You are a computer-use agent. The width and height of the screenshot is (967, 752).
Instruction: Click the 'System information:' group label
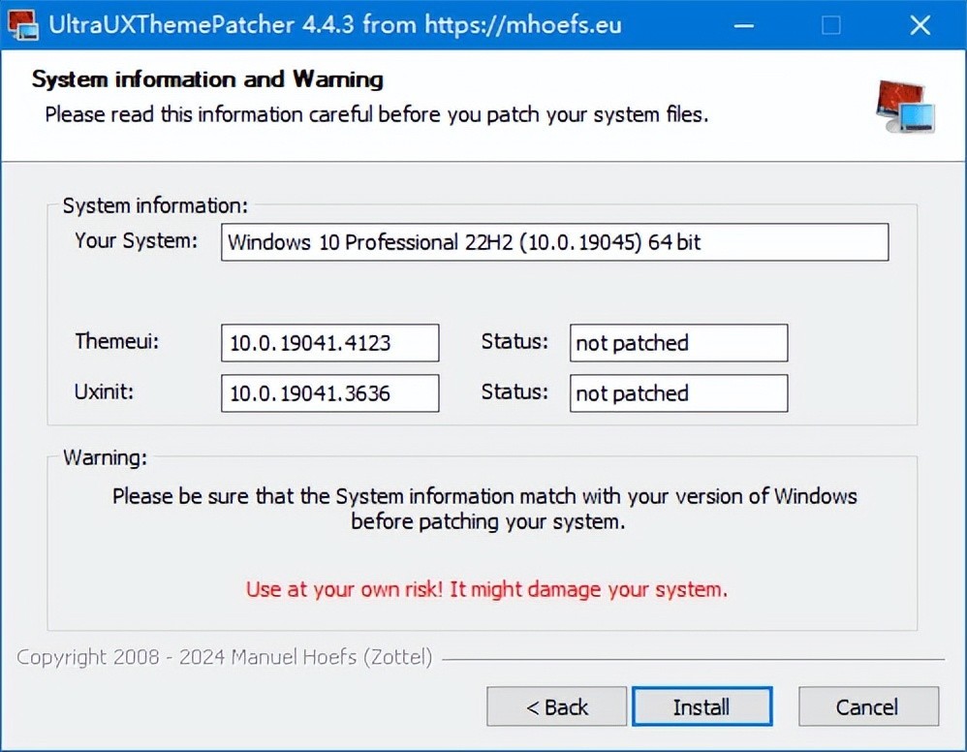pyautogui.click(x=155, y=205)
